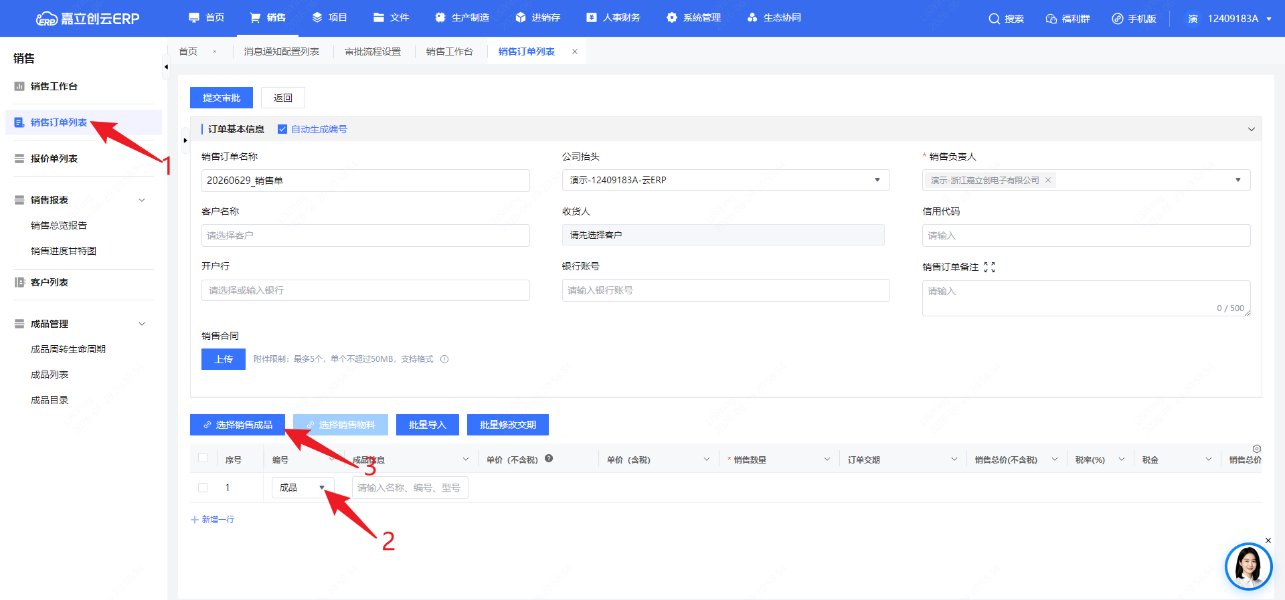Open the 进销存 top menu
Screen dimensions: 1285x600
(x=538, y=17)
